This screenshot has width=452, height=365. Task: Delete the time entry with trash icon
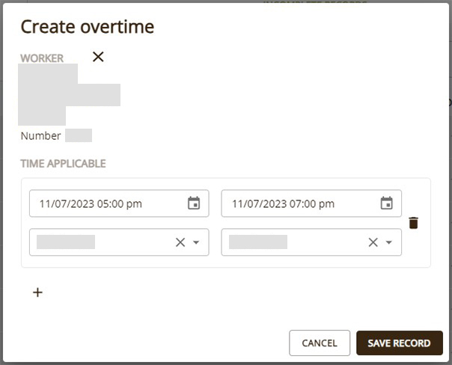413,223
